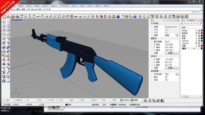Open help with the blue question mark icon
This screenshot has width=205, height=115.
(135, 17)
